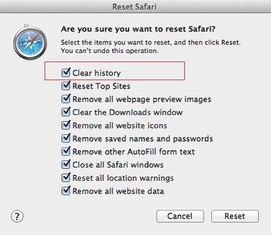The height and width of the screenshot is (235, 271).
Task: Toggle Remove other AutoFill form text
Action: [66, 151]
